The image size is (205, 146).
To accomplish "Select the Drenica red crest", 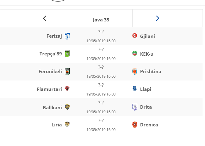I will (x=135, y=125).
